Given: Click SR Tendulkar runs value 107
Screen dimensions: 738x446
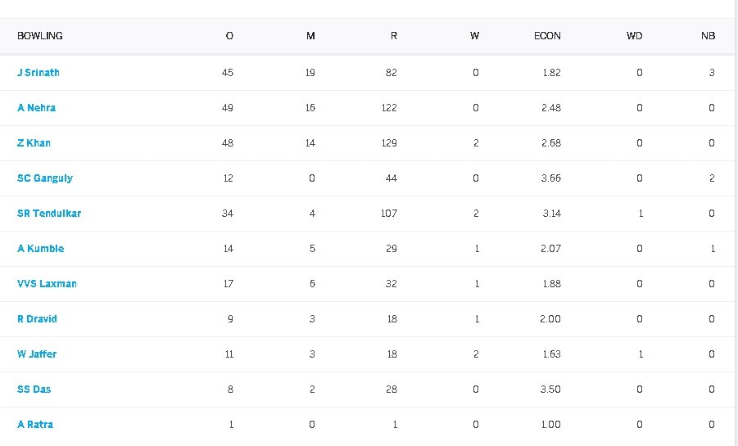Looking at the screenshot, I should pyautogui.click(x=389, y=214).
